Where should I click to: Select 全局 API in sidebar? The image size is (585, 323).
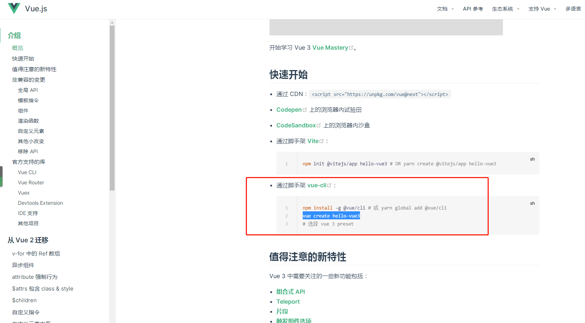pyautogui.click(x=28, y=90)
